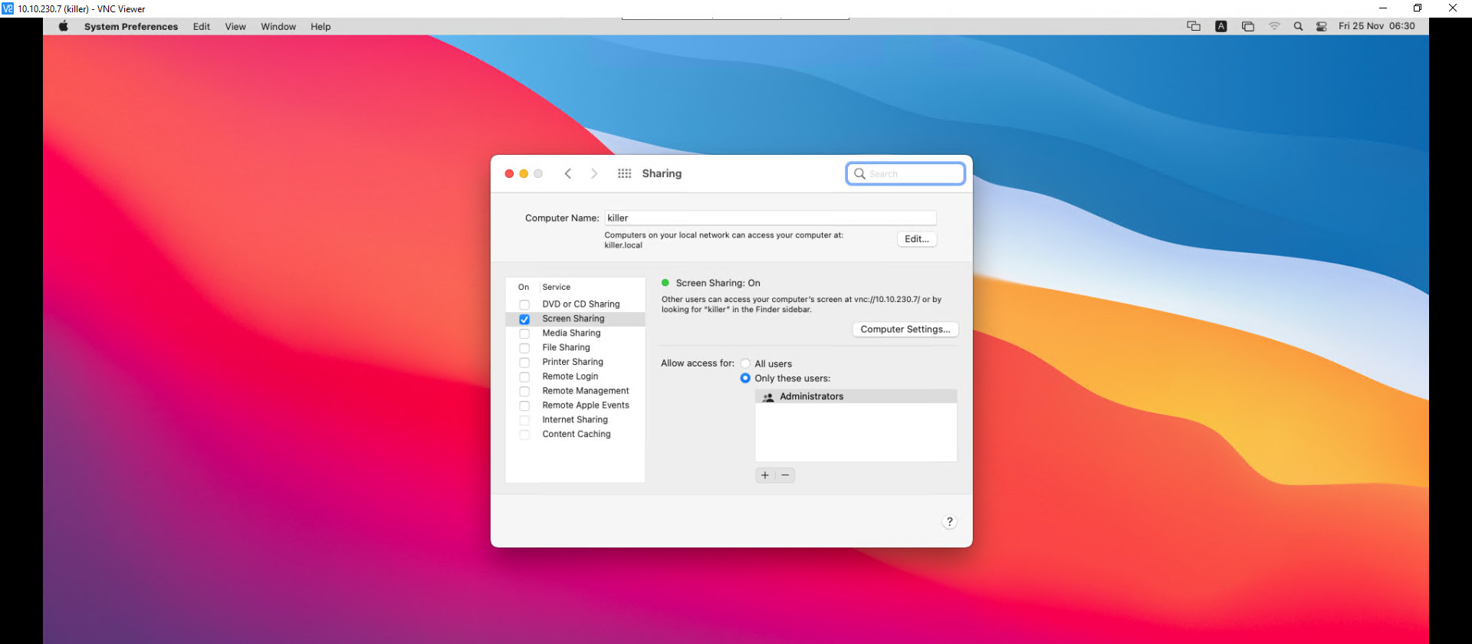Open System Preferences menu
The width and height of the screenshot is (1472, 644).
pyautogui.click(x=131, y=26)
